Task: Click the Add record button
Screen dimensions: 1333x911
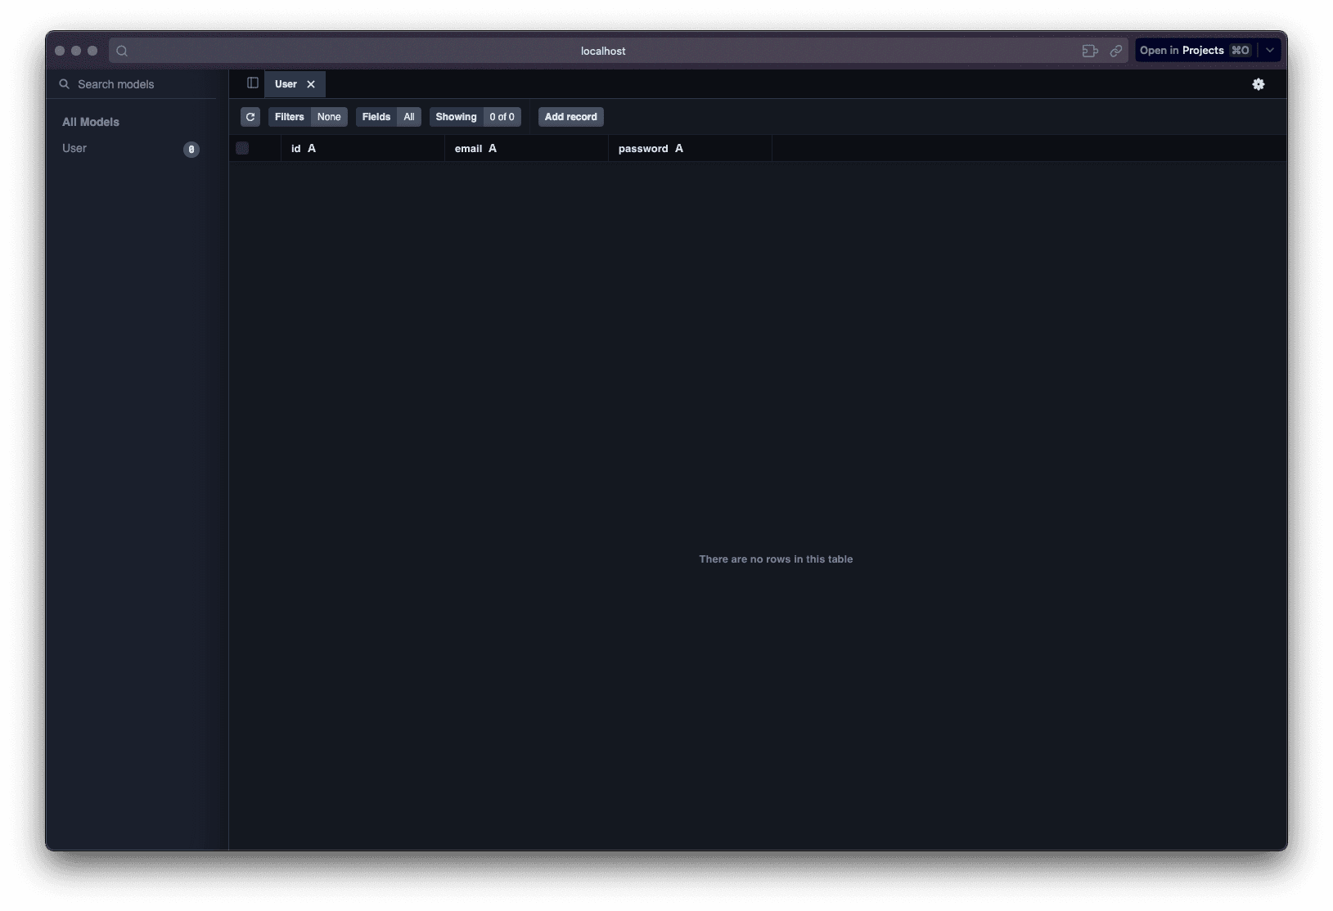Action: pyautogui.click(x=571, y=117)
